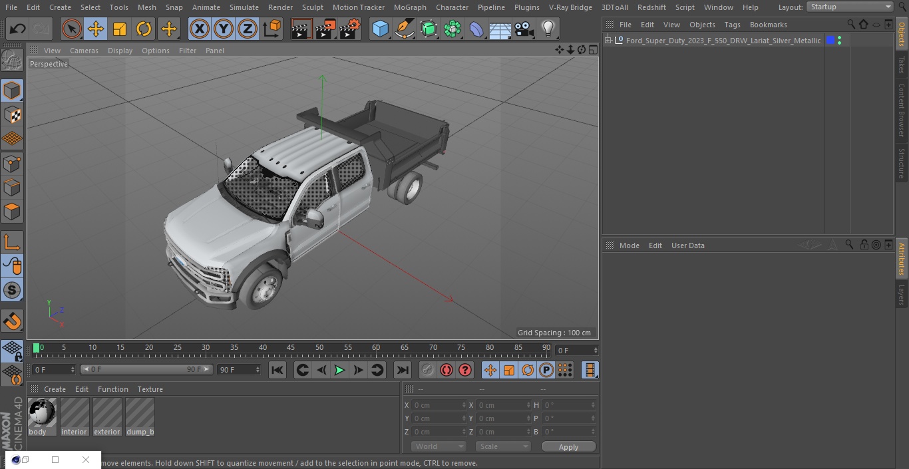The width and height of the screenshot is (909, 469).
Task: Open the Plugins menu
Action: point(527,7)
